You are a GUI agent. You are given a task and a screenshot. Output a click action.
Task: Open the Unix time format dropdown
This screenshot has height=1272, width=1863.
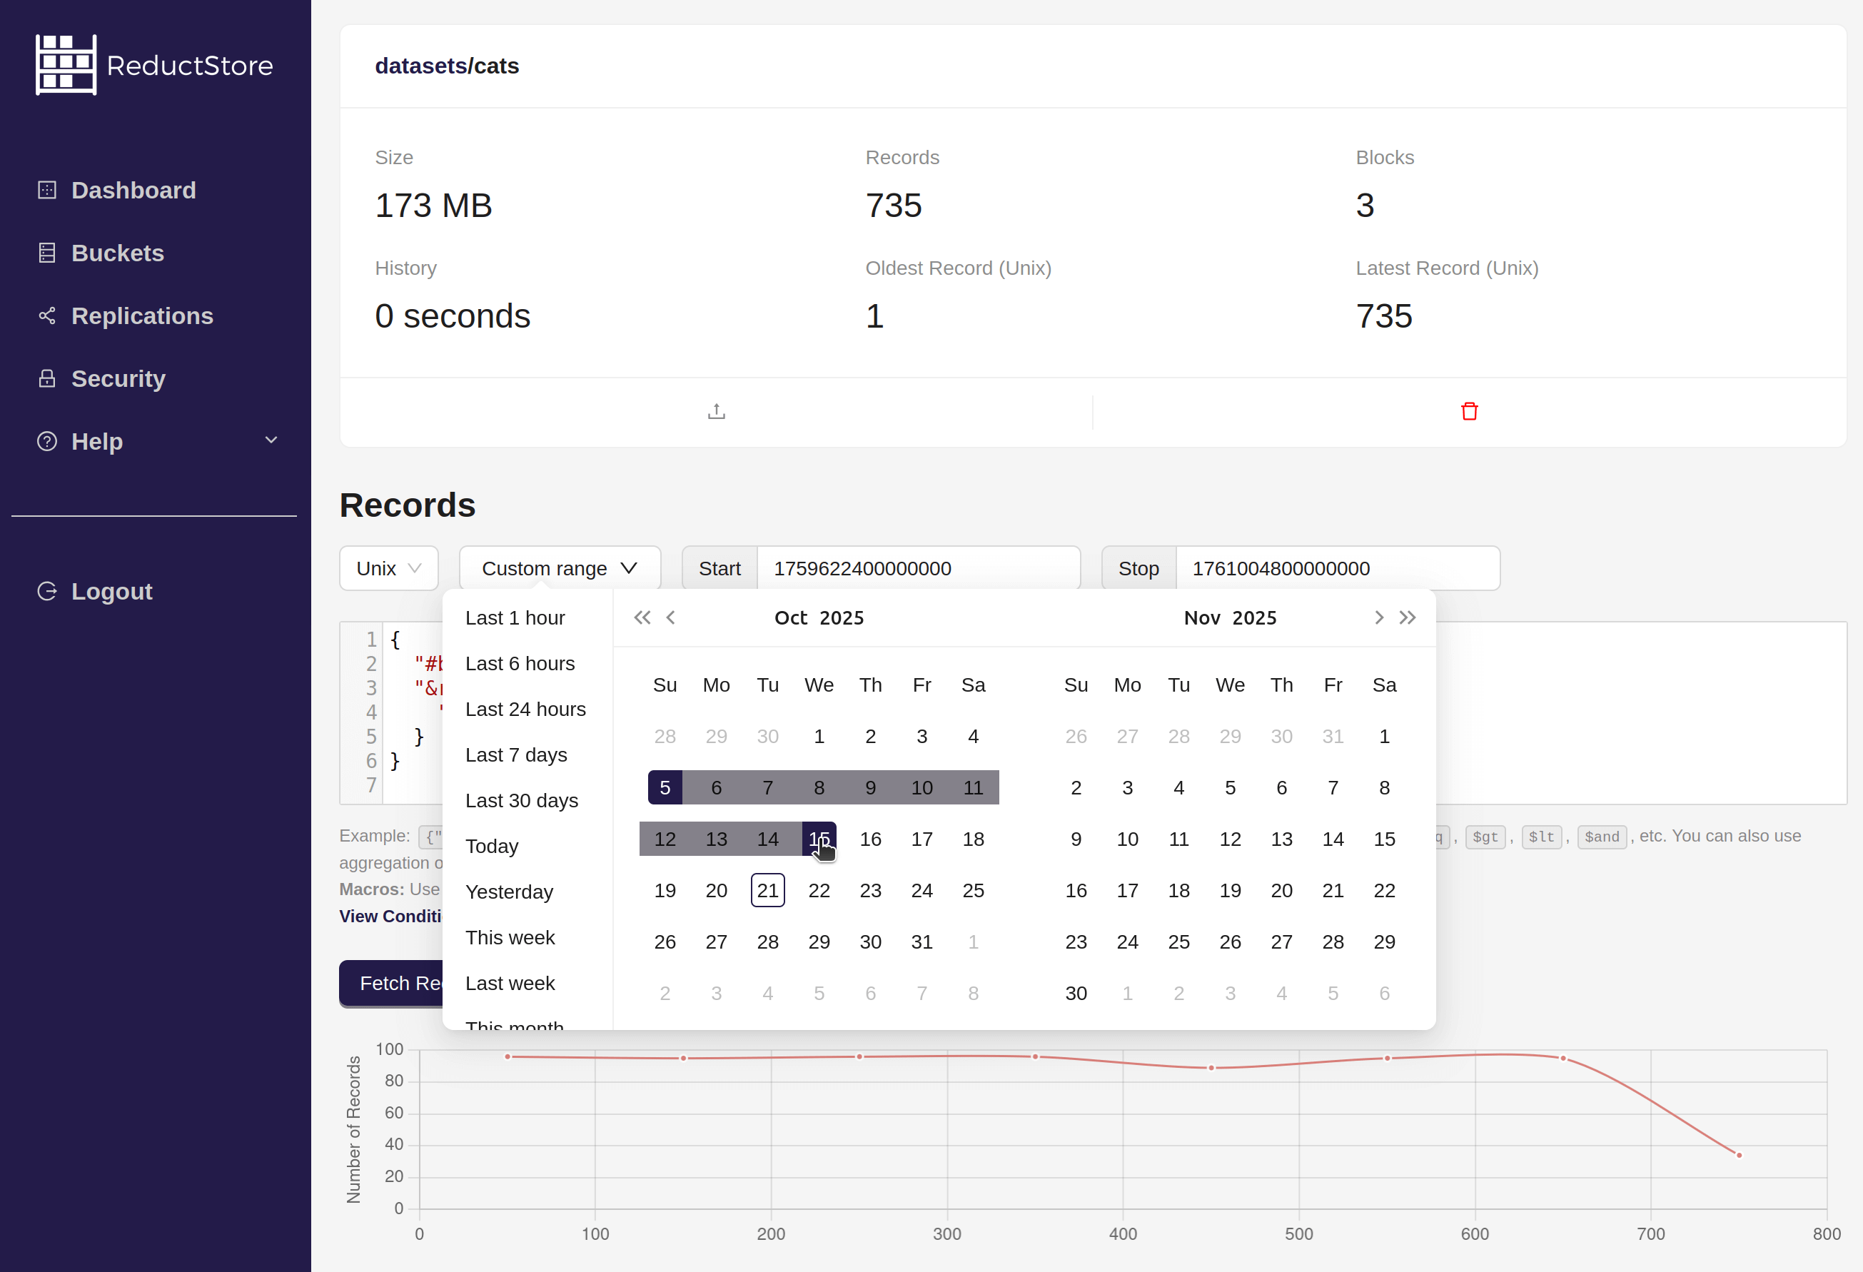[388, 567]
